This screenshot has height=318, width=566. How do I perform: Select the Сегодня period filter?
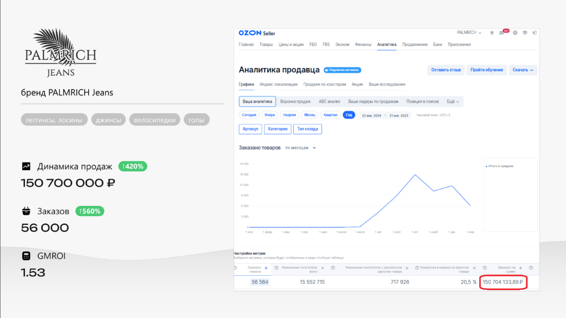tap(249, 115)
